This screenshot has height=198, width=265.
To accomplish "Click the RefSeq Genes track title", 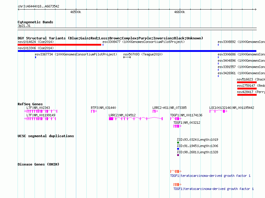I will tap(30, 104).
